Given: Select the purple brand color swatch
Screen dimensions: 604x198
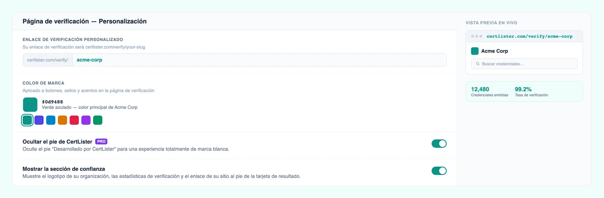Looking at the screenshot, I should [x=86, y=120].
